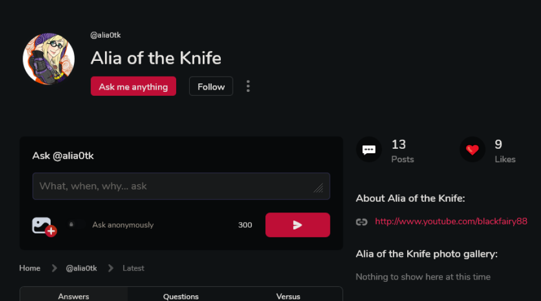Click the breadcrumb chevron after @alia0tk
Screen dimensions: 541x301
(x=111, y=268)
